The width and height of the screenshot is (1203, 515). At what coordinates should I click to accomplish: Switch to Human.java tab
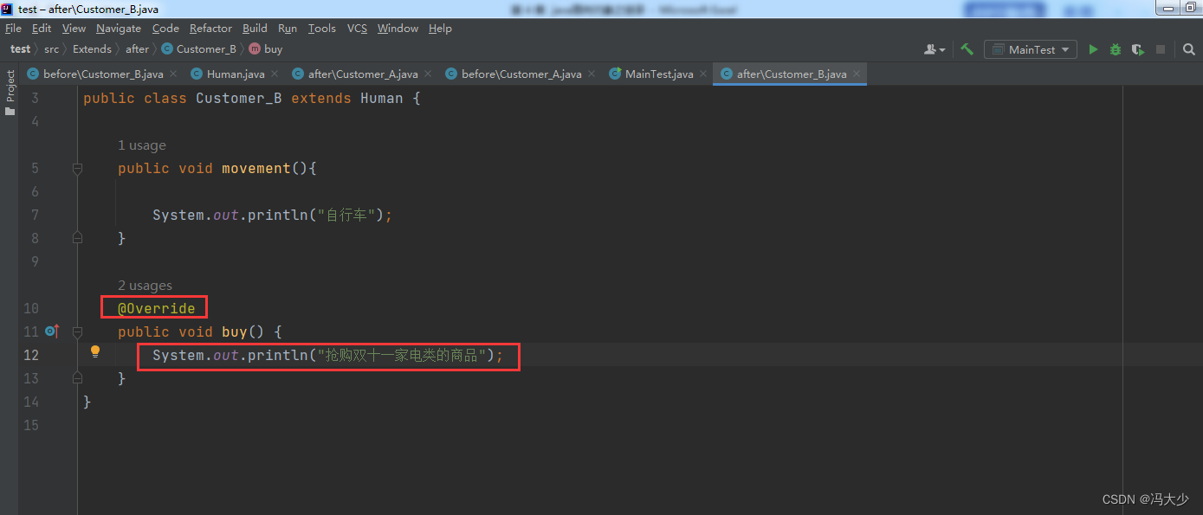235,74
